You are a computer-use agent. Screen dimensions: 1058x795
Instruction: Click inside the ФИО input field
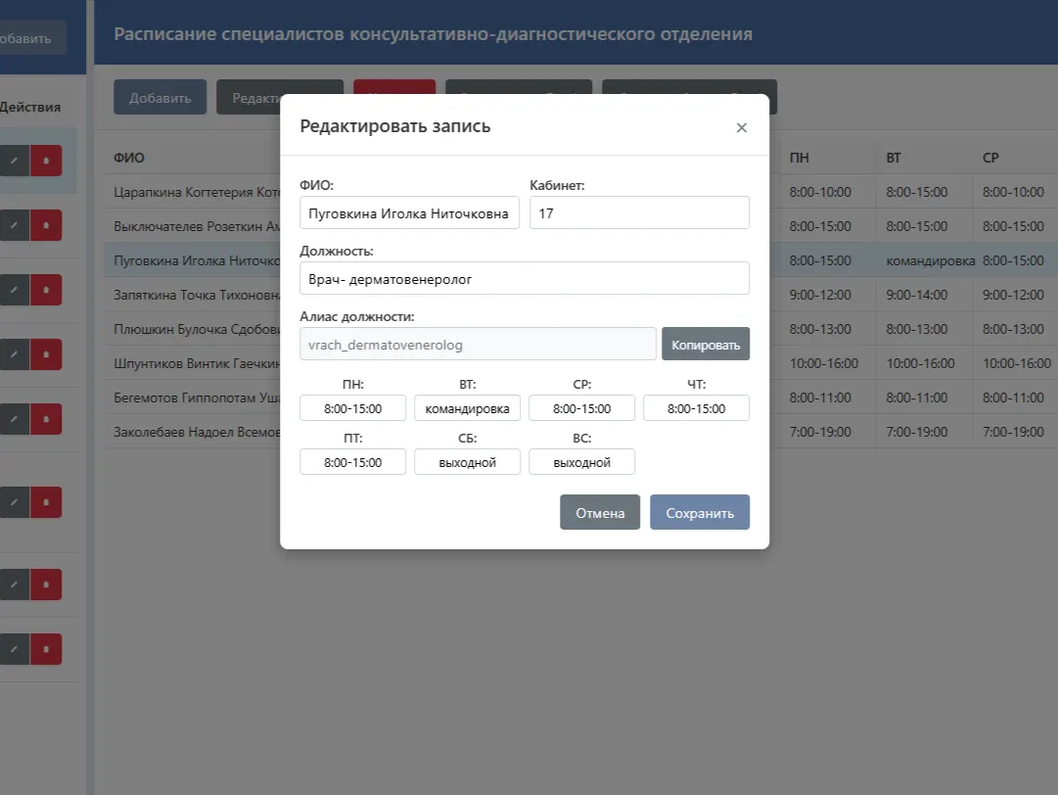(409, 212)
